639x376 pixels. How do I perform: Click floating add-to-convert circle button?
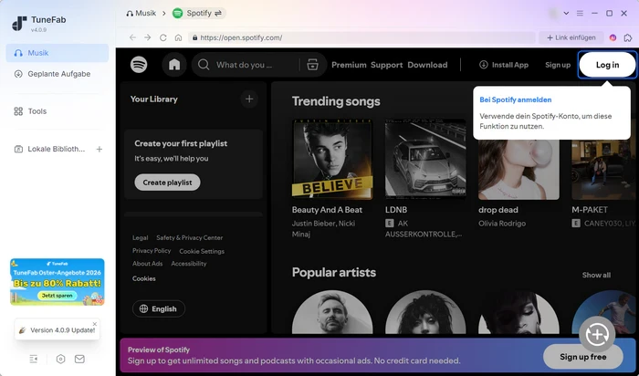[597, 334]
